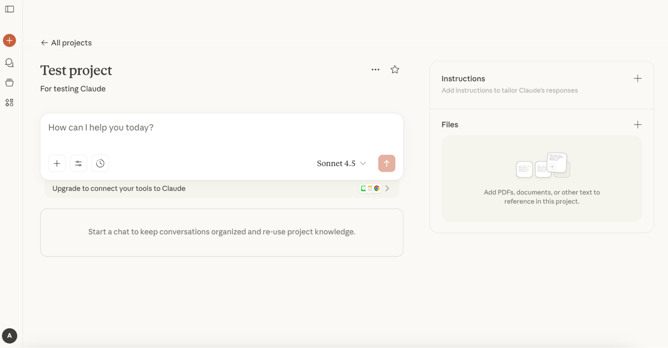Go back to All projects
Viewport: 668px width, 348px height.
(66, 43)
